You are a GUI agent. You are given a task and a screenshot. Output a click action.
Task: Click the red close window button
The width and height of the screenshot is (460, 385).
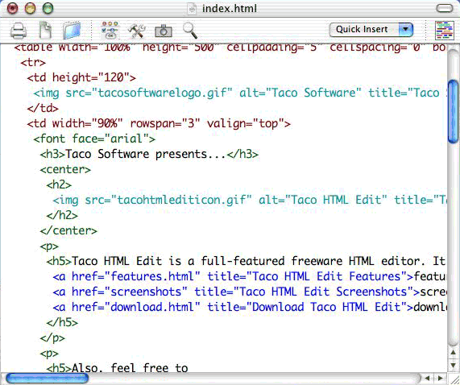[x=13, y=8]
